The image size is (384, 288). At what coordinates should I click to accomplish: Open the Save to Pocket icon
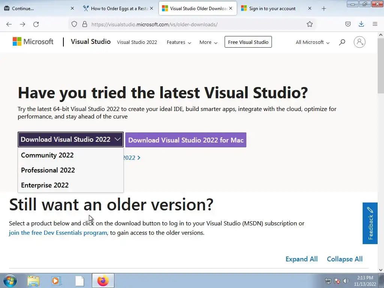click(x=348, y=24)
